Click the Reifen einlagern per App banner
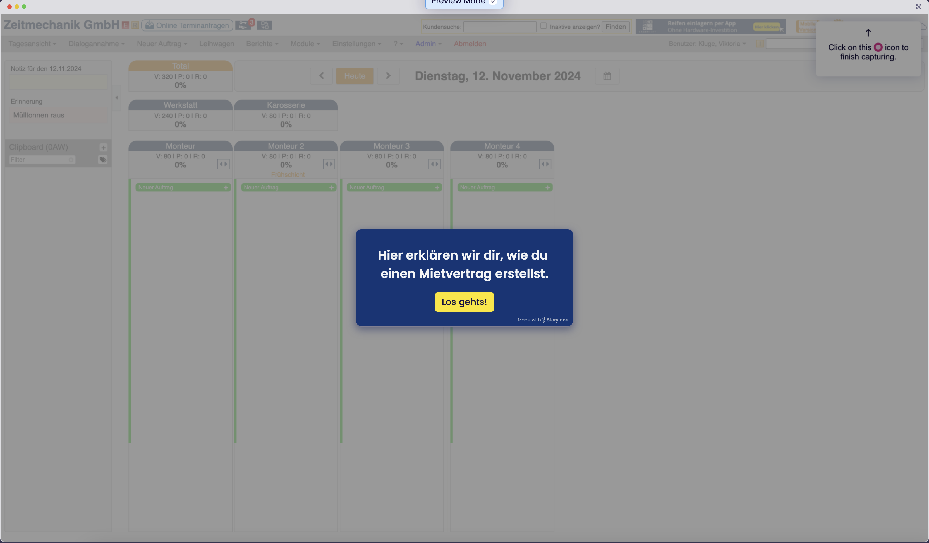 (x=710, y=27)
